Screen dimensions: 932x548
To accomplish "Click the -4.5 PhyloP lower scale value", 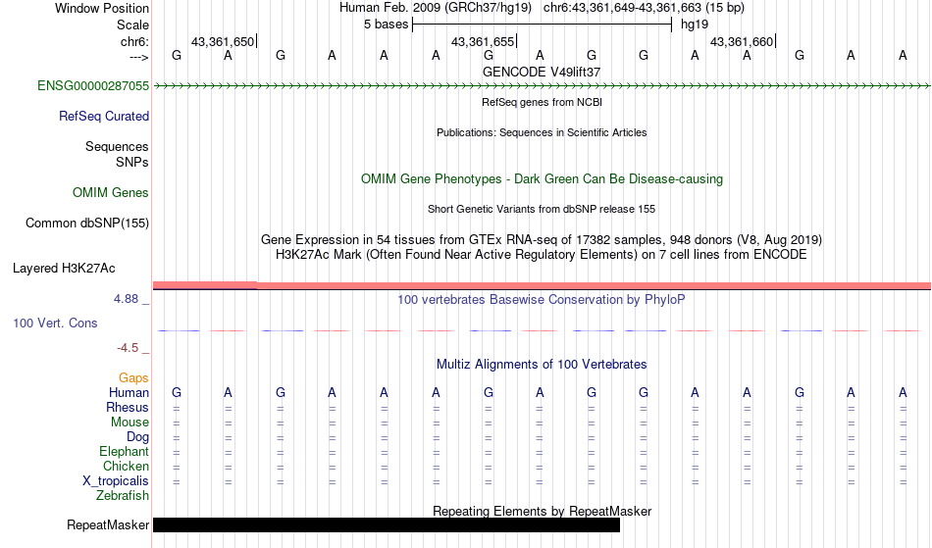I will [128, 348].
